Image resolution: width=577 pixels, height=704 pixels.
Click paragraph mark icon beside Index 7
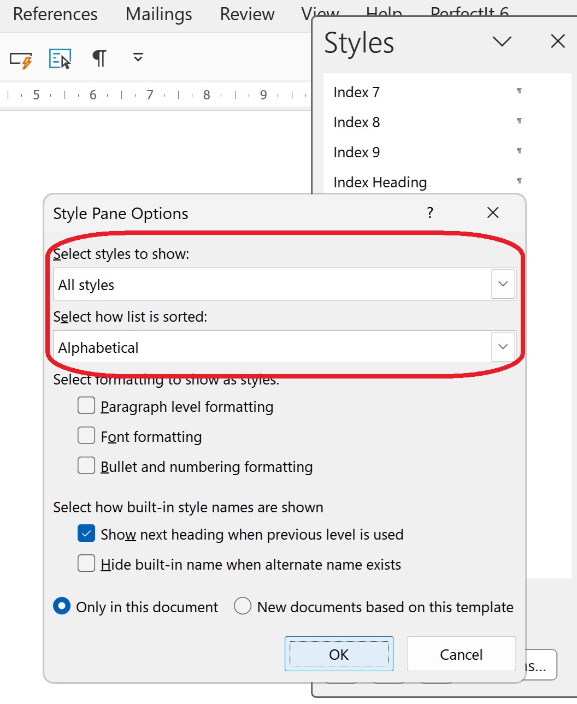coord(519,91)
